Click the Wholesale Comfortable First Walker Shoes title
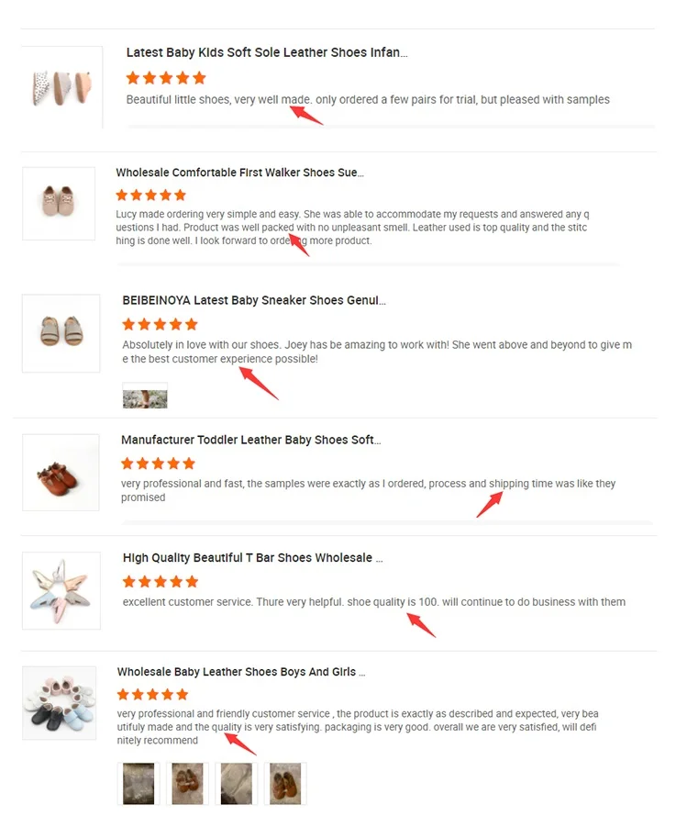Screen dimensions: 687x838 pos(239,173)
